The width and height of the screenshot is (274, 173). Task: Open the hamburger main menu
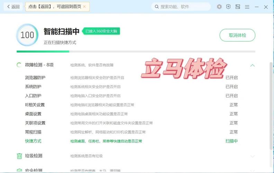click(247, 7)
